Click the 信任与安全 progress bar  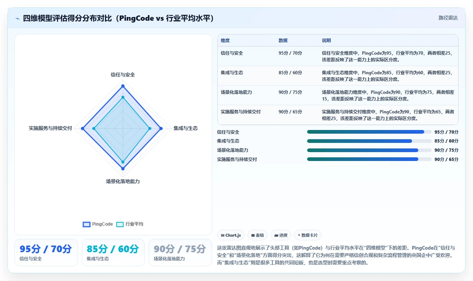pos(369,132)
